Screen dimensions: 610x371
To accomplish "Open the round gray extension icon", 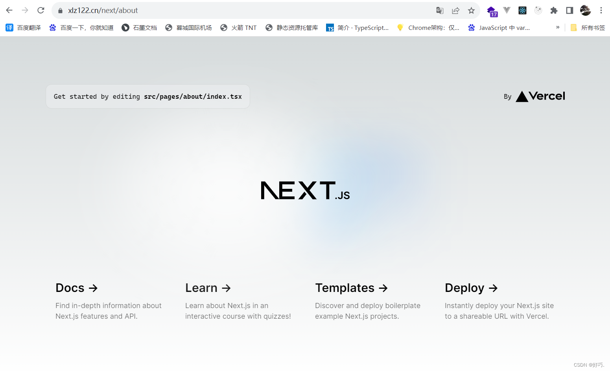I will tap(538, 11).
